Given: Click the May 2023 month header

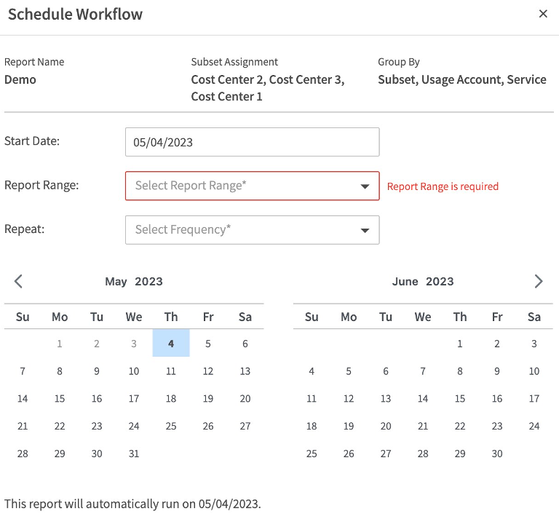Looking at the screenshot, I should coord(134,282).
